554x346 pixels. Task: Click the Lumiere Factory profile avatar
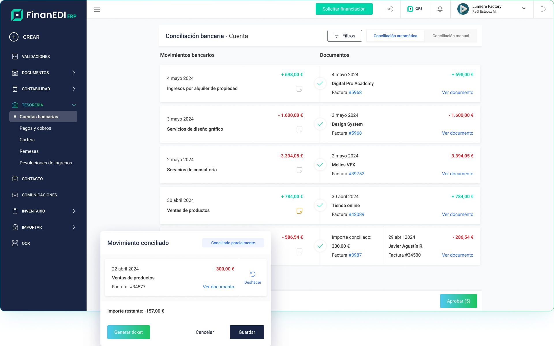click(463, 9)
